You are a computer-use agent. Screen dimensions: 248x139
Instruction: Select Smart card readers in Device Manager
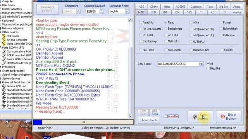point(13,71)
